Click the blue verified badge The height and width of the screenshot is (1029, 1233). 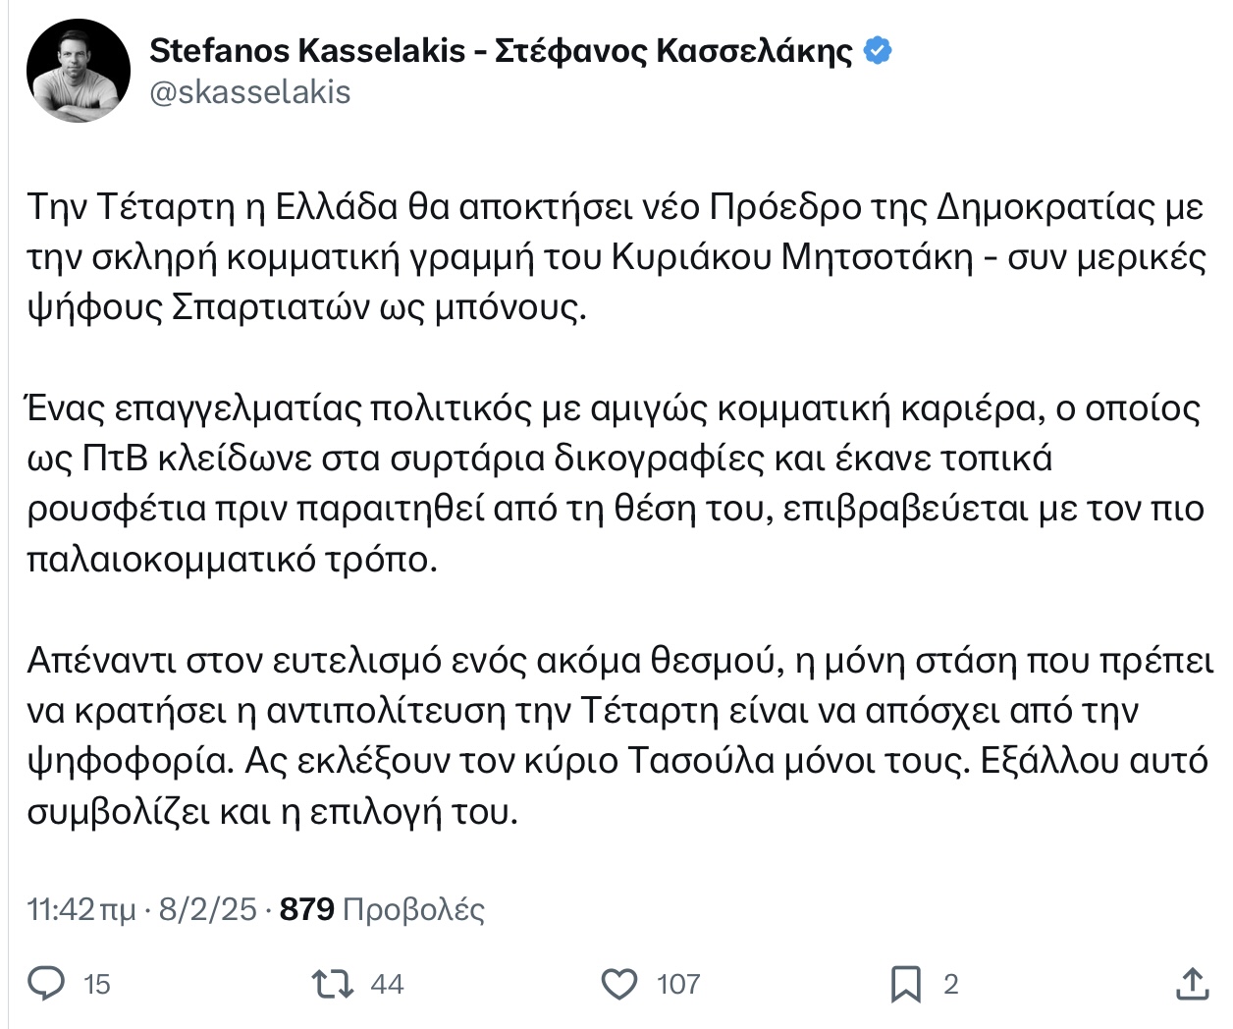pos(877,51)
